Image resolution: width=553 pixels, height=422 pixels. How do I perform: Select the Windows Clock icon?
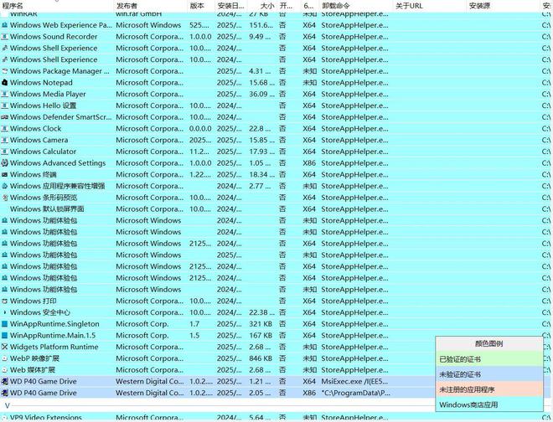4,129
